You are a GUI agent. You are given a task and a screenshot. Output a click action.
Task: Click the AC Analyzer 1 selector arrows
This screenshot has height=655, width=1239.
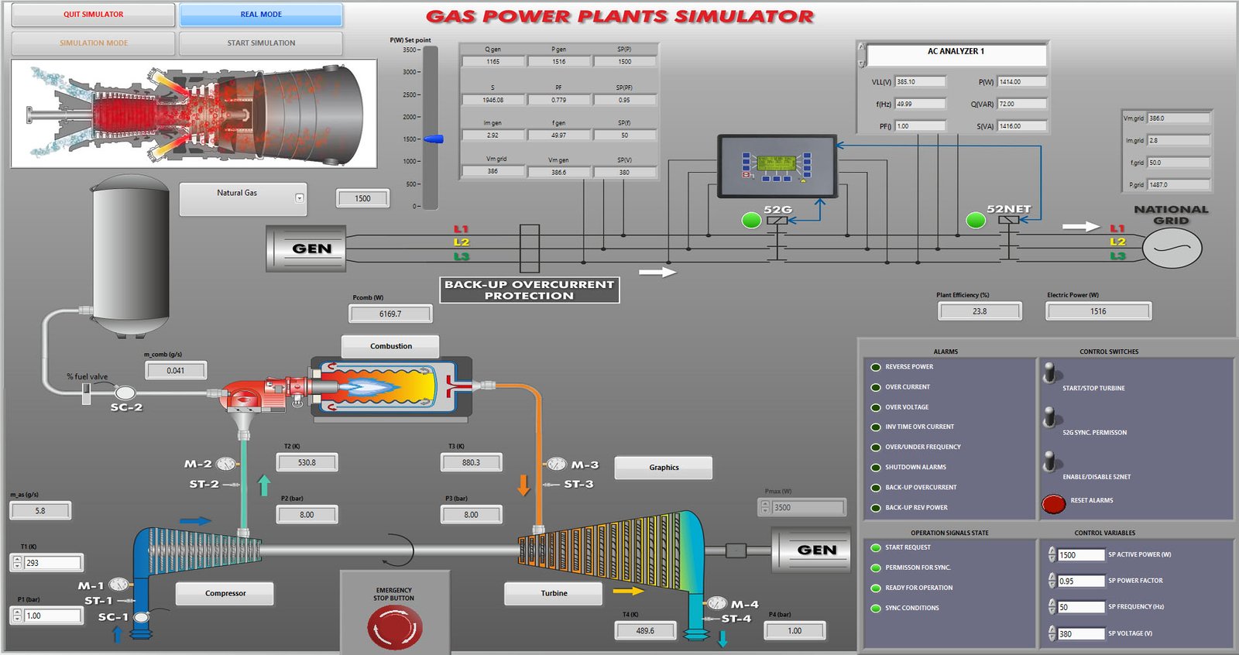pos(861,55)
